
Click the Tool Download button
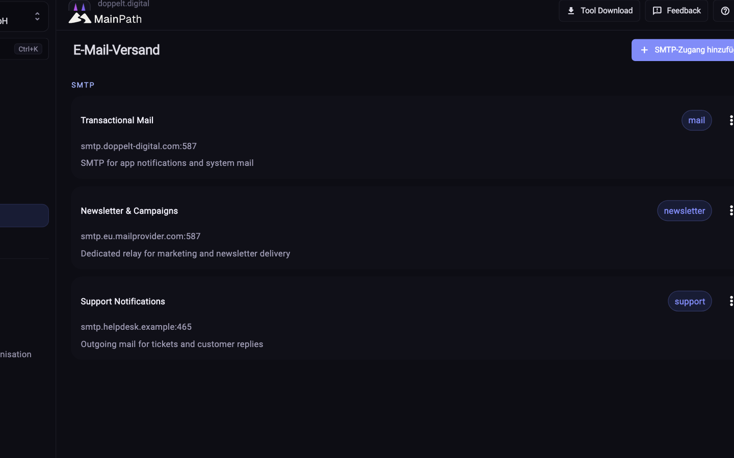coord(599,11)
